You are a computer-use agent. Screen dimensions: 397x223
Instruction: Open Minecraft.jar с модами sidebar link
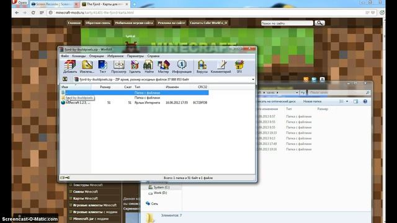91,219
